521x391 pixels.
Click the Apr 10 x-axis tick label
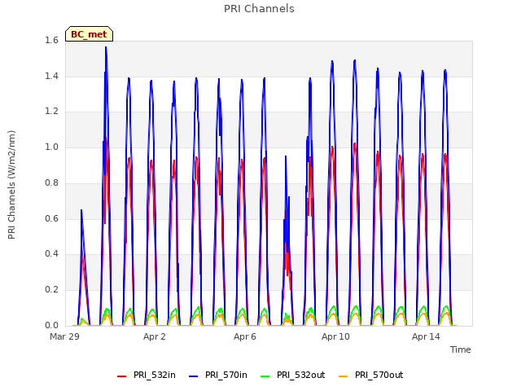pyautogui.click(x=335, y=336)
